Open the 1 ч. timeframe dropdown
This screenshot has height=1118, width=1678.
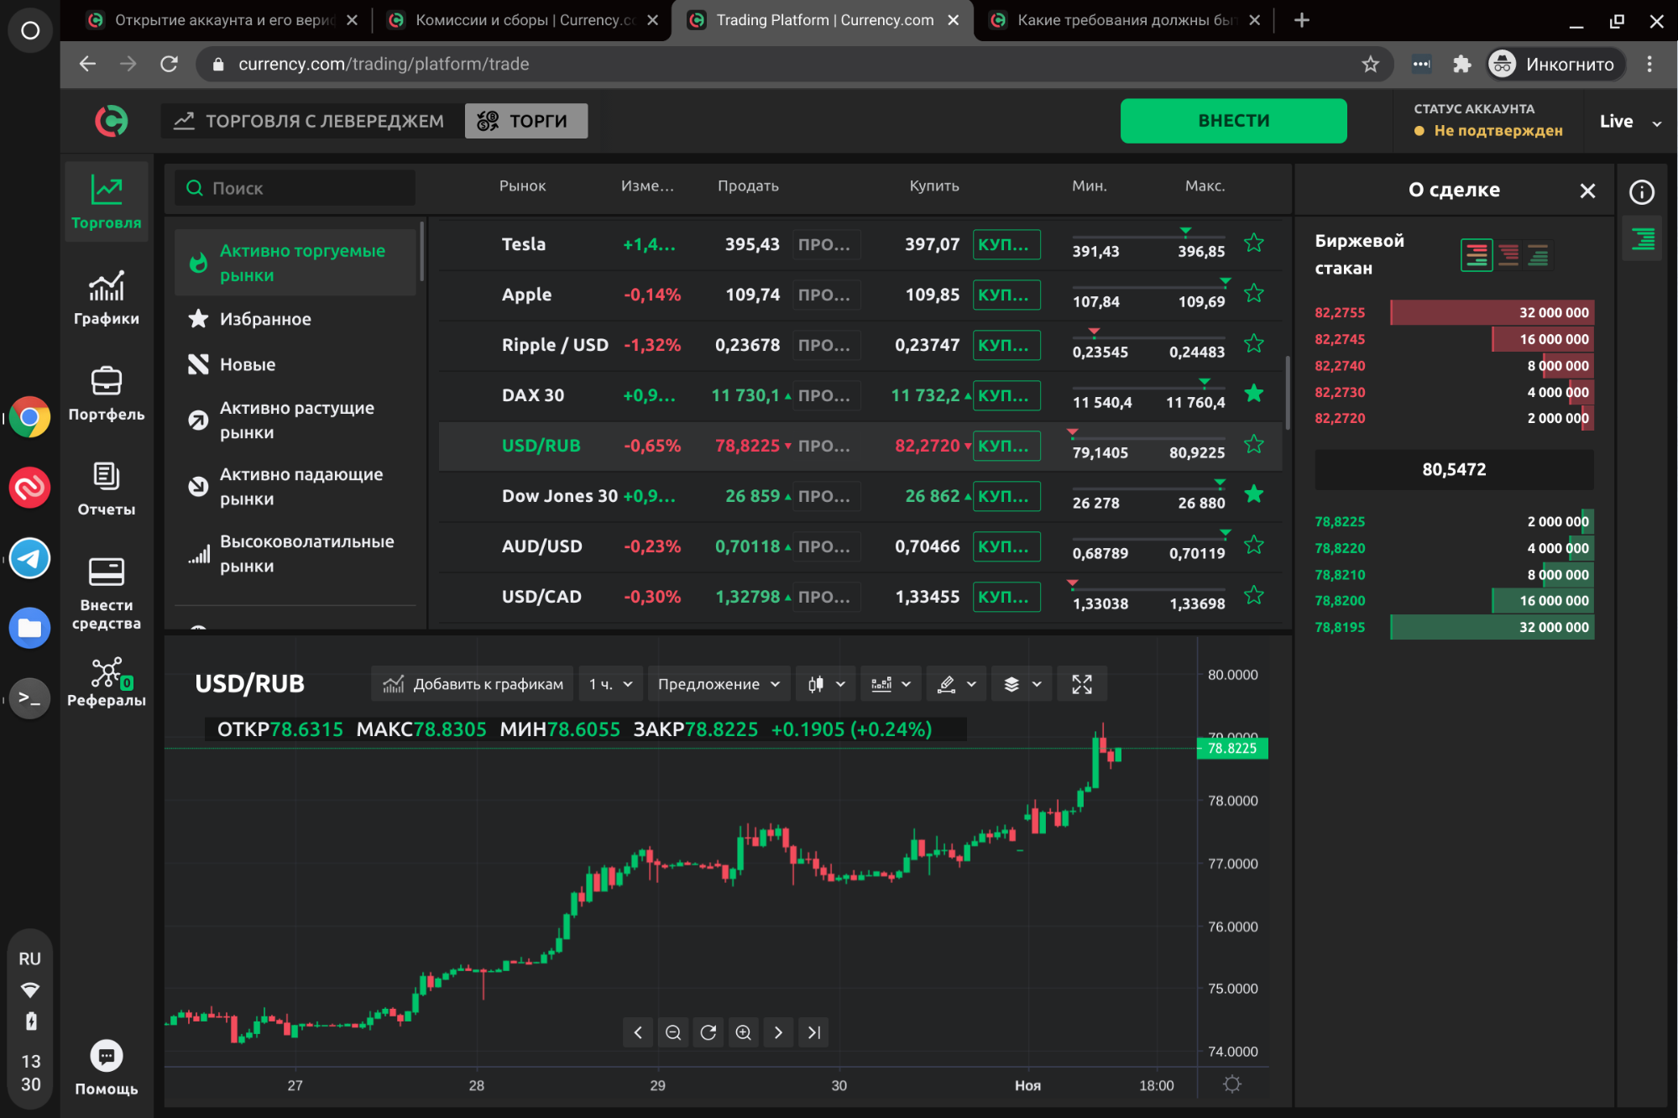point(610,684)
